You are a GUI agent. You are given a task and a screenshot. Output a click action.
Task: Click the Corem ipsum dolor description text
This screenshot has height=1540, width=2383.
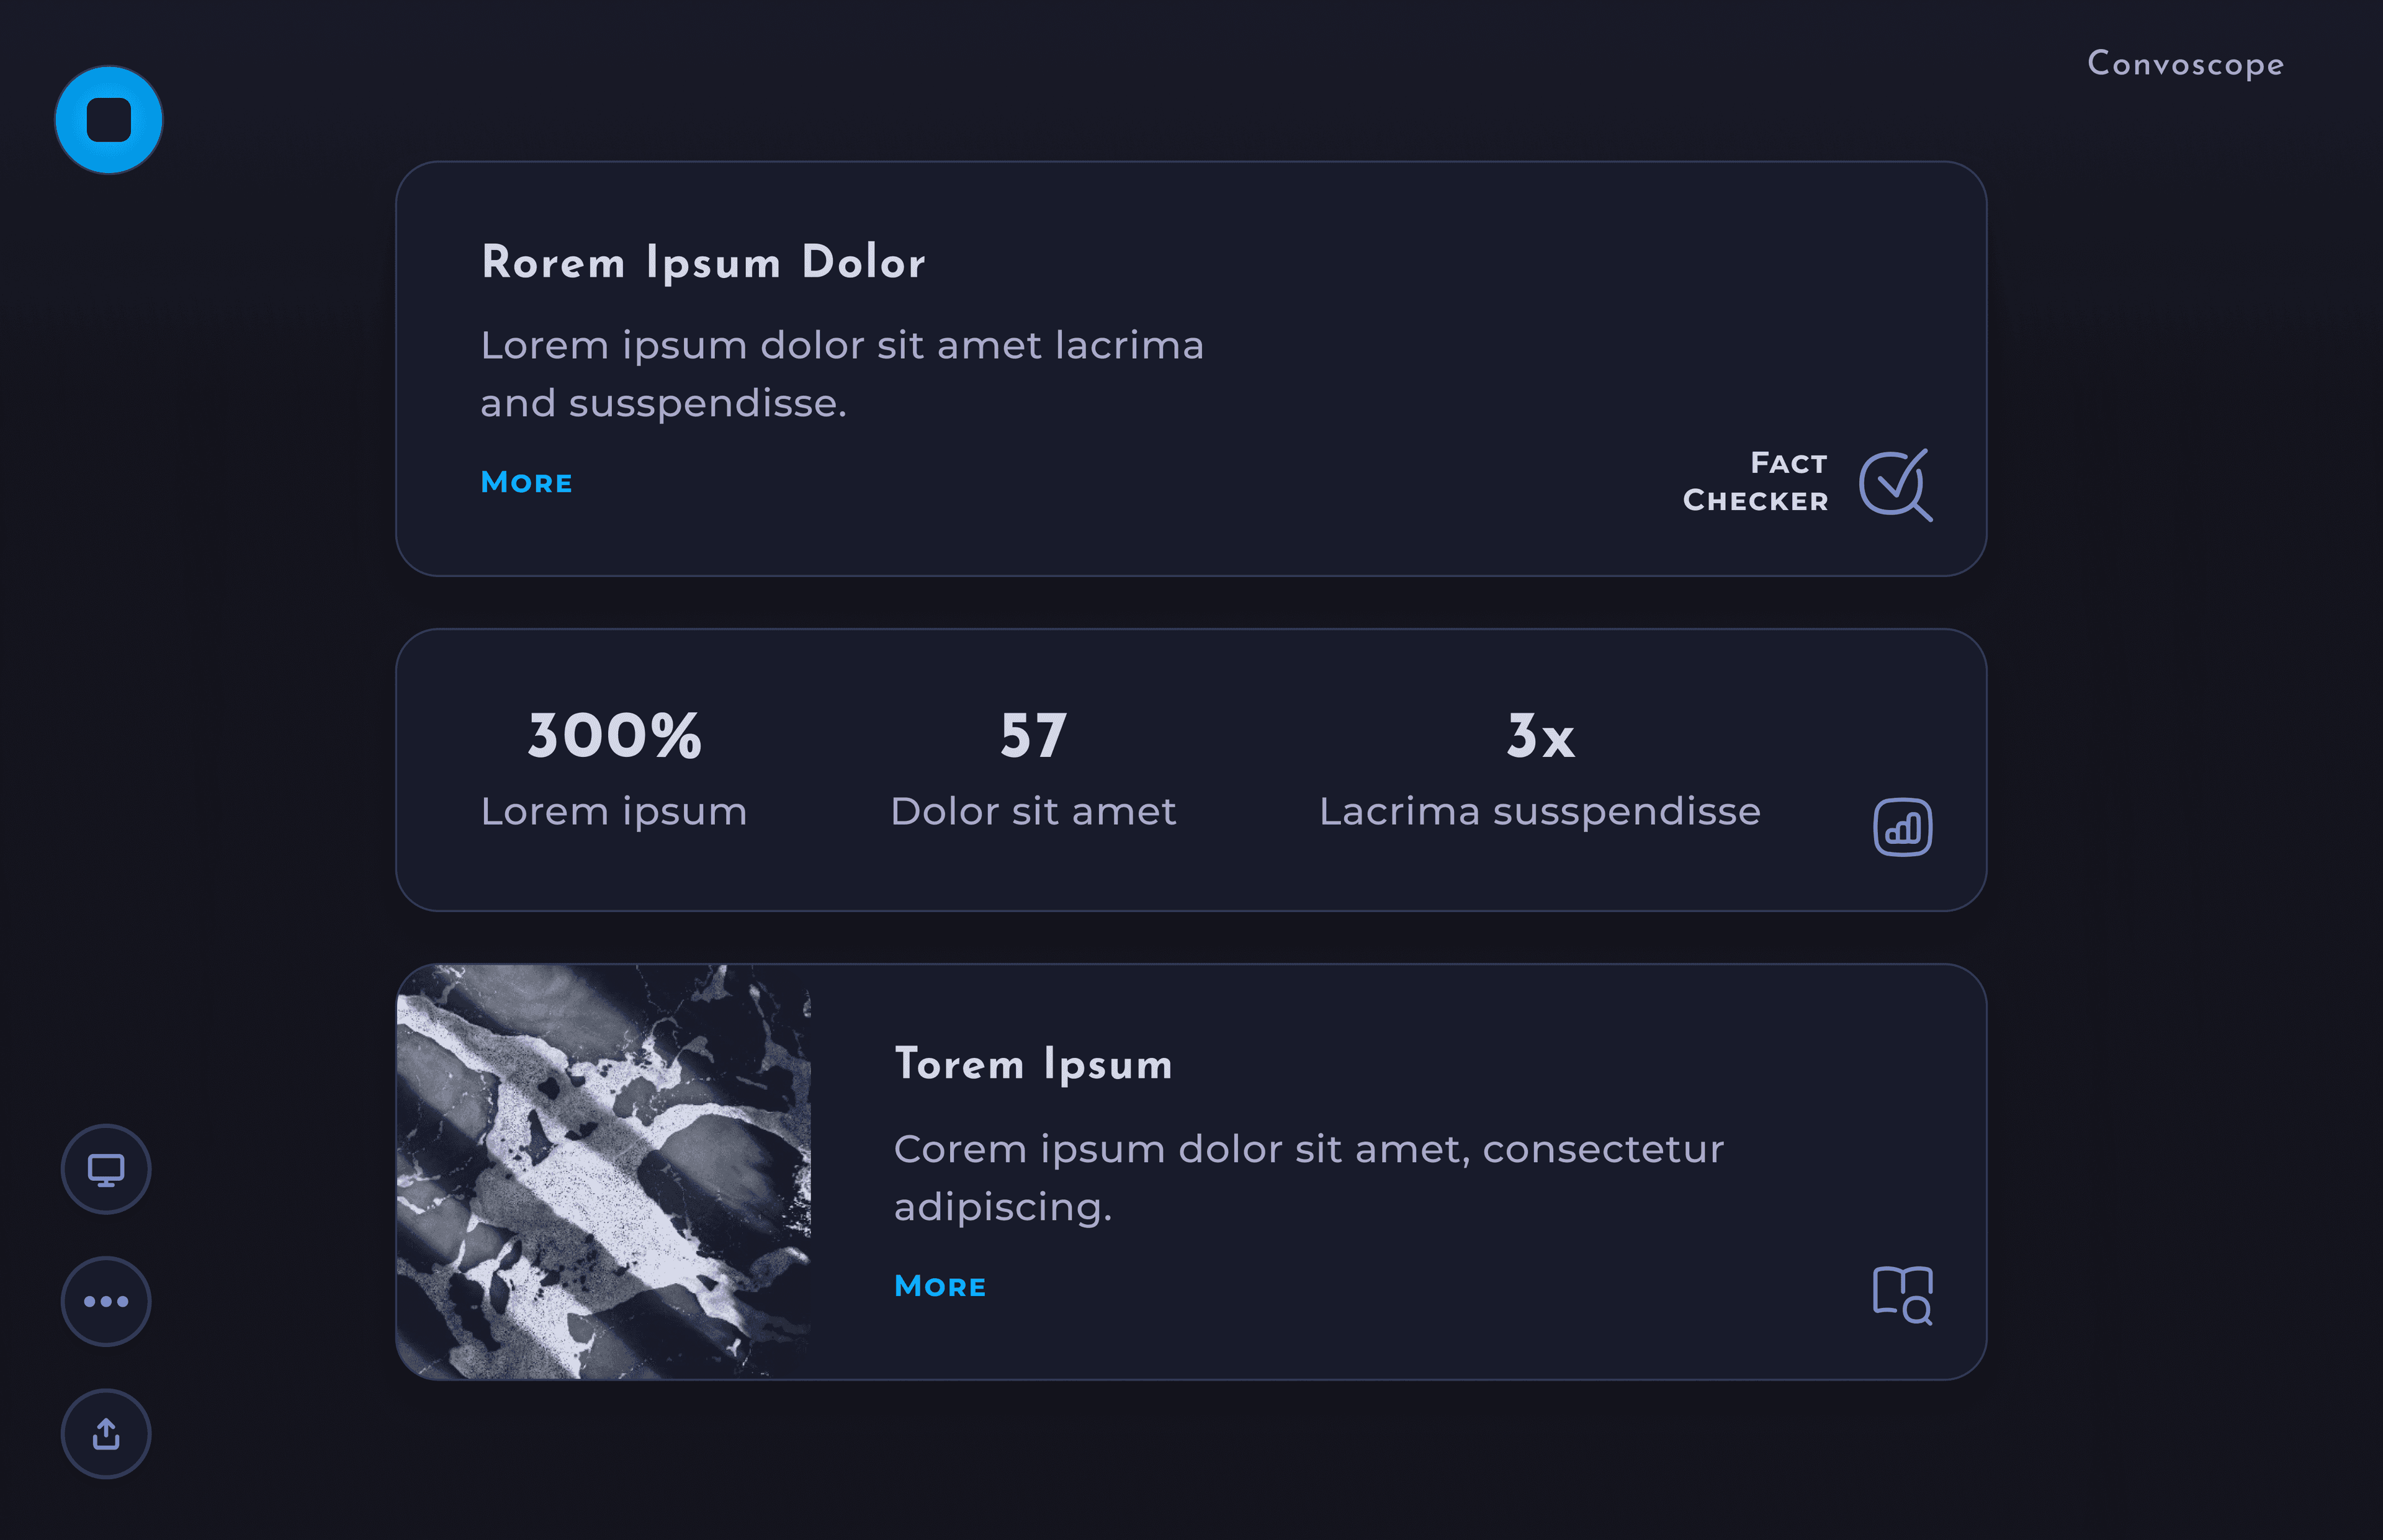(x=1308, y=1178)
